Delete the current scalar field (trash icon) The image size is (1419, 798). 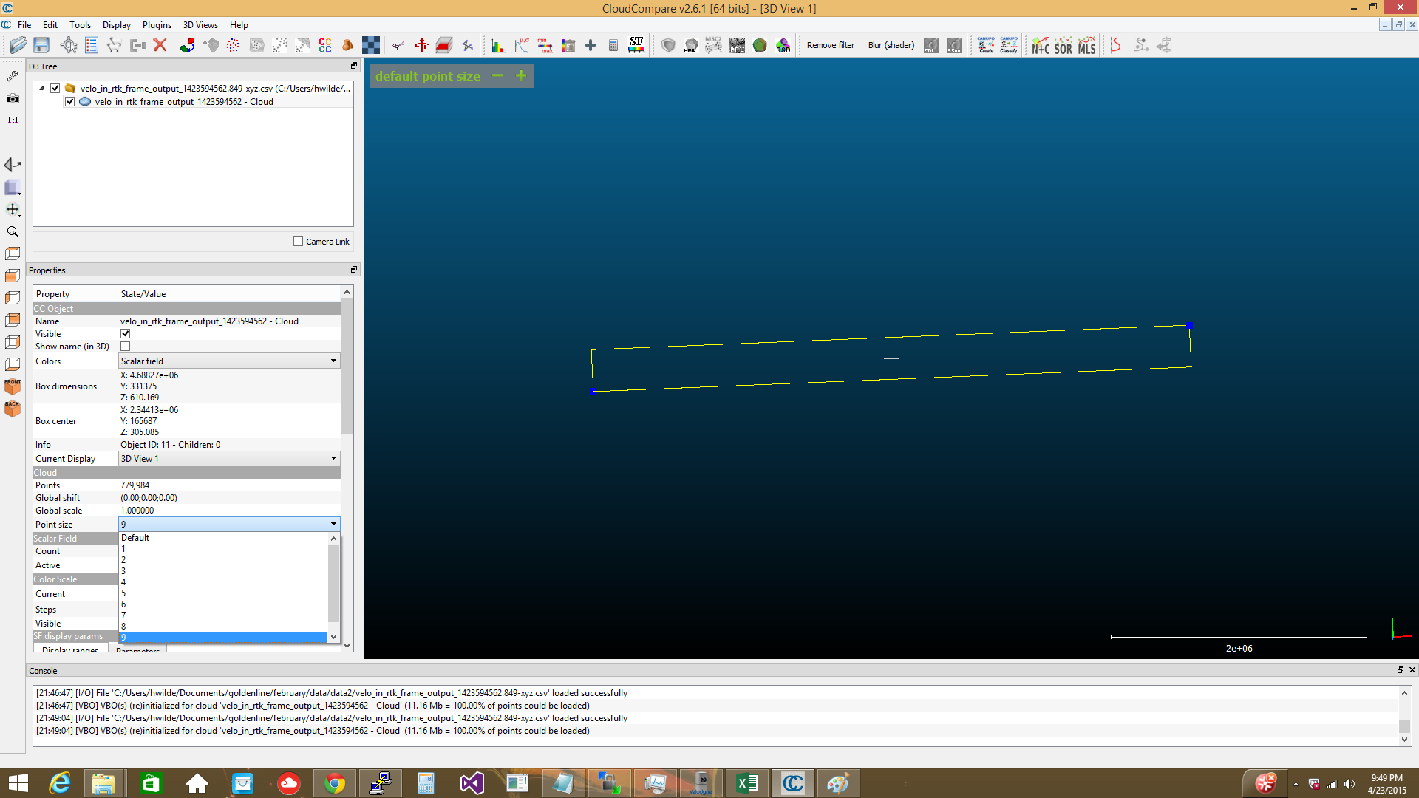tap(568, 45)
